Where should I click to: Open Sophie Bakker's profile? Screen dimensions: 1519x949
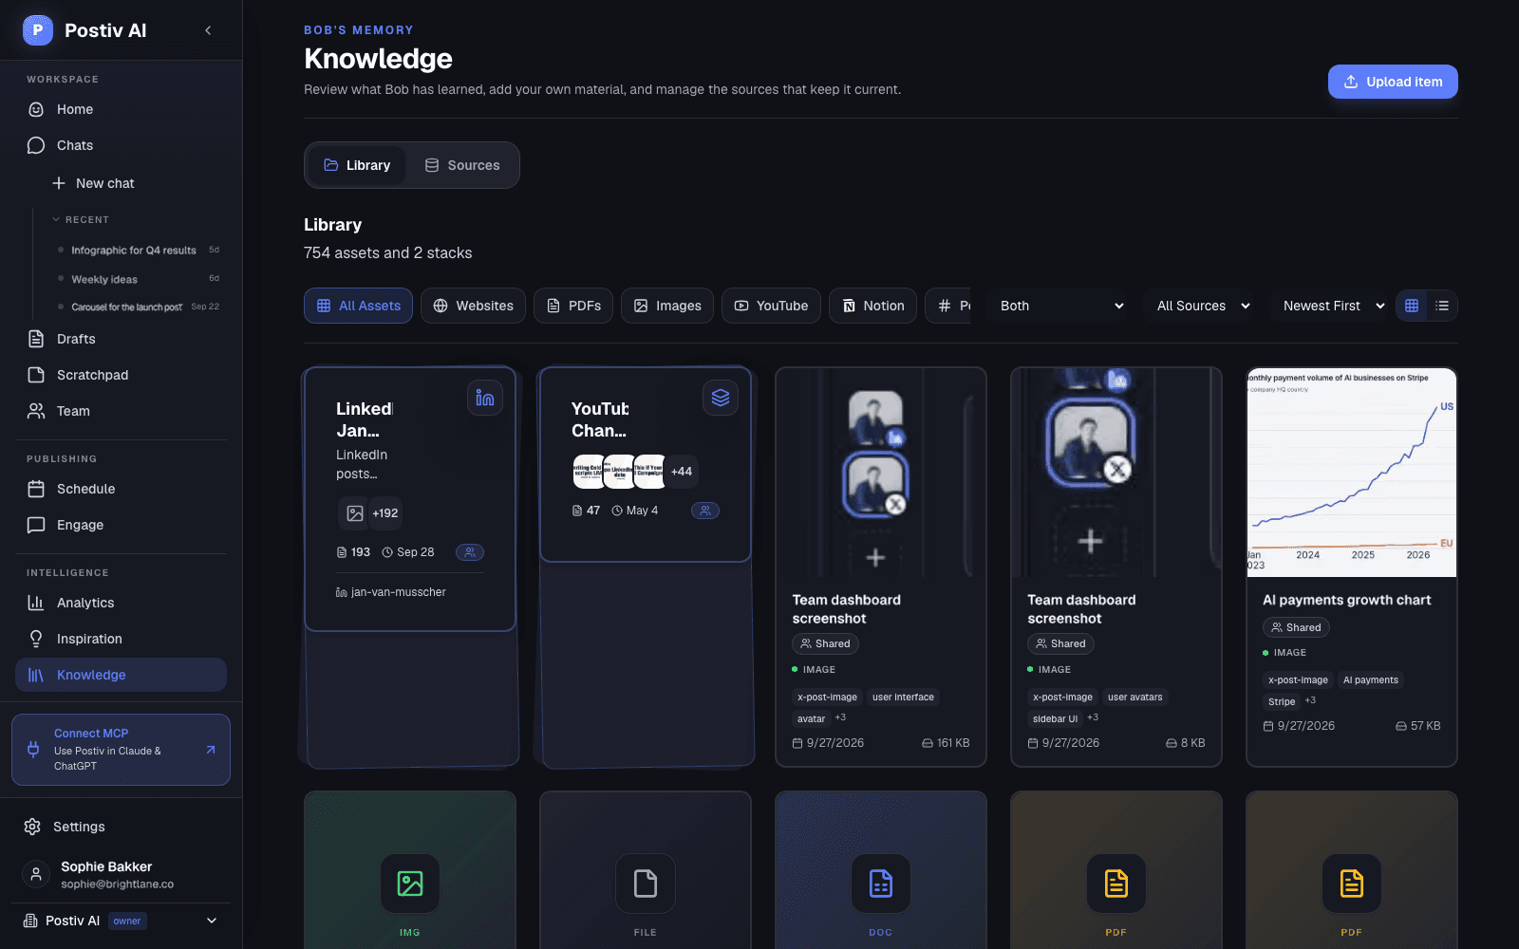(x=121, y=874)
